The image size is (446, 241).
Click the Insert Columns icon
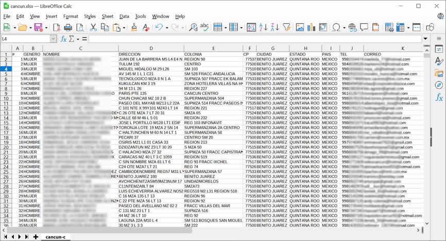pos(233,27)
